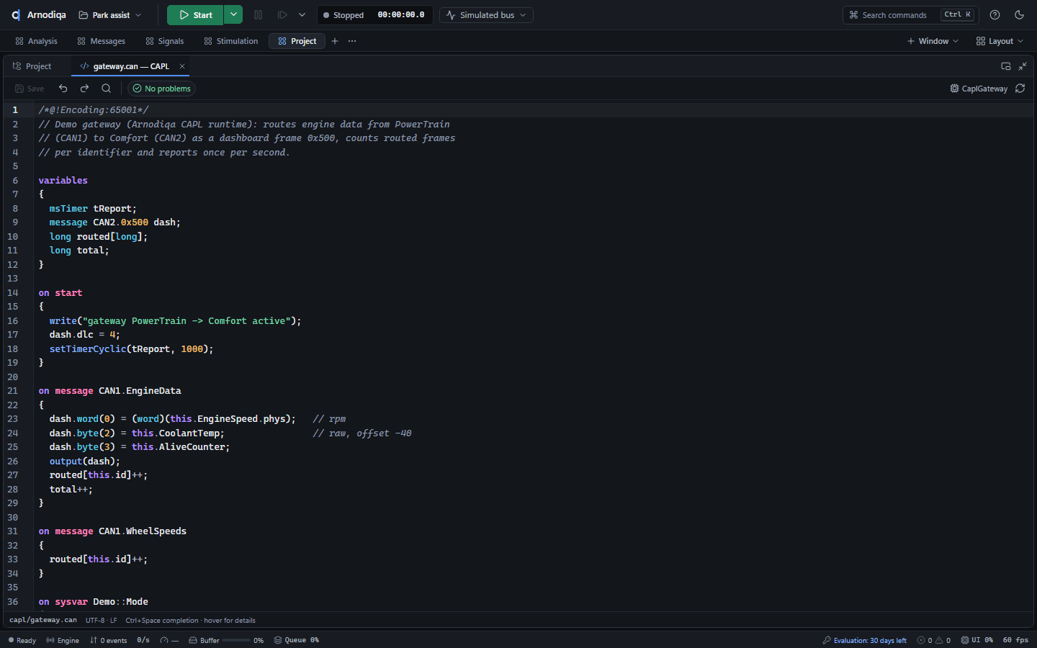Click the No problems status badge

pyautogui.click(x=161, y=89)
